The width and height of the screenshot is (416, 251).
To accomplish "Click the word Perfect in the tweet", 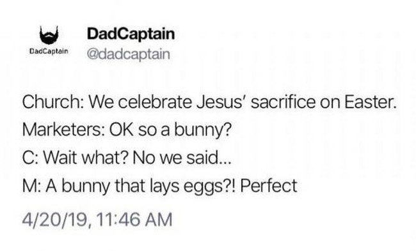I will (269, 185).
